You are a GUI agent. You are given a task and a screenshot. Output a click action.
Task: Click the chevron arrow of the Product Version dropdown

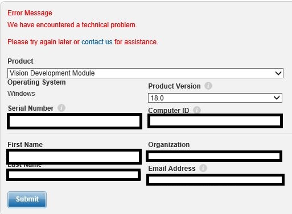(x=277, y=98)
